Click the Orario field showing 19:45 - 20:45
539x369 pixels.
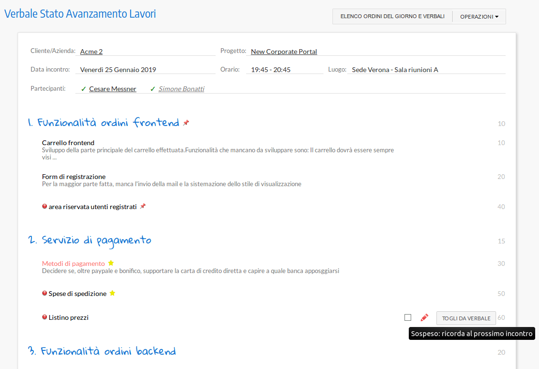(x=270, y=70)
